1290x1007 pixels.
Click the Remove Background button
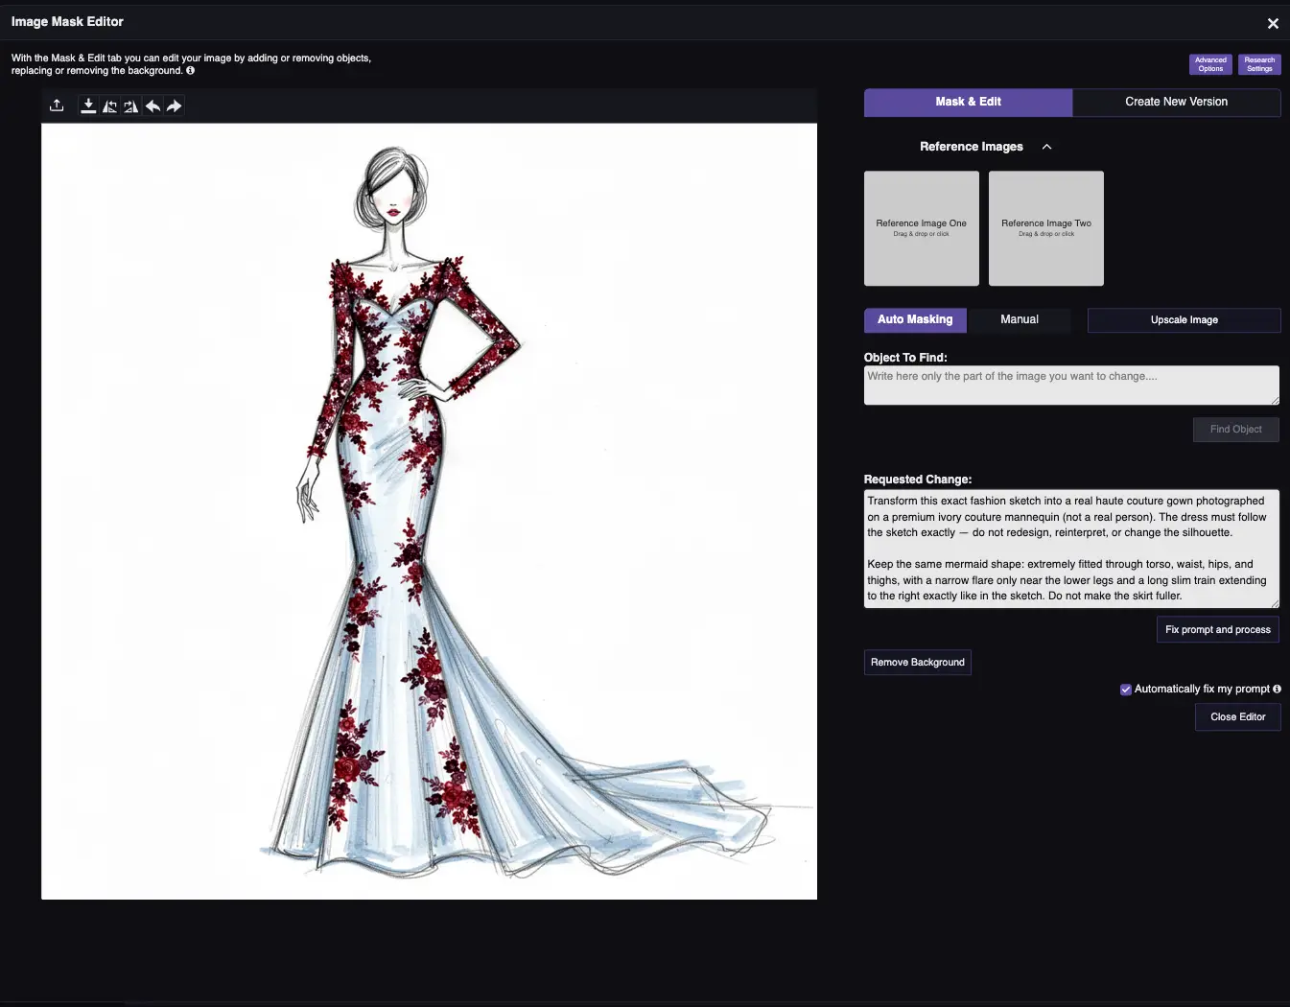click(917, 663)
